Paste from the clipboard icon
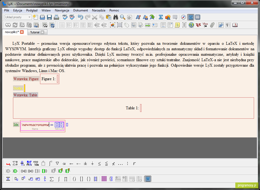This screenshot has width=260, height=190. click(109, 17)
